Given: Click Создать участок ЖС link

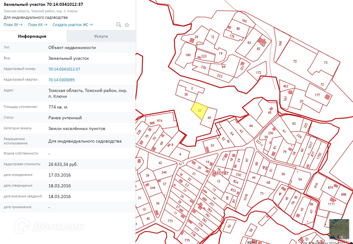Looking at the screenshot, I should (73, 25).
